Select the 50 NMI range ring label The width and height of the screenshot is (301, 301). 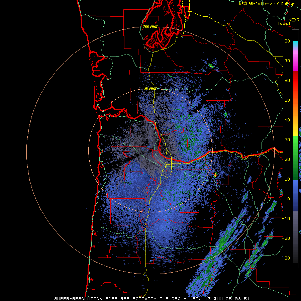150,89
